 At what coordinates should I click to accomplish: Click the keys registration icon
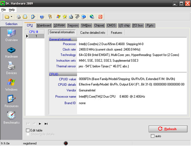pyautogui.click(x=50, y=17)
